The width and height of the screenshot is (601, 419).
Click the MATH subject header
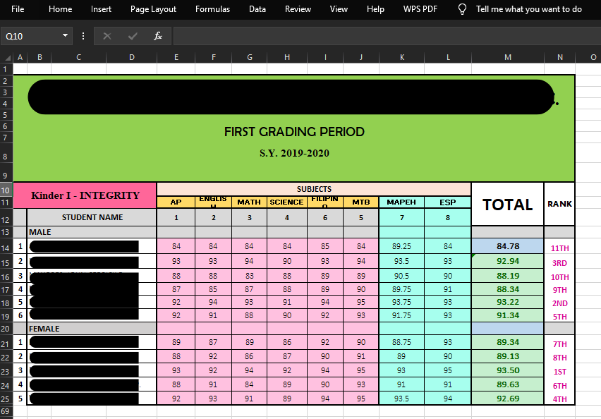tap(249, 202)
